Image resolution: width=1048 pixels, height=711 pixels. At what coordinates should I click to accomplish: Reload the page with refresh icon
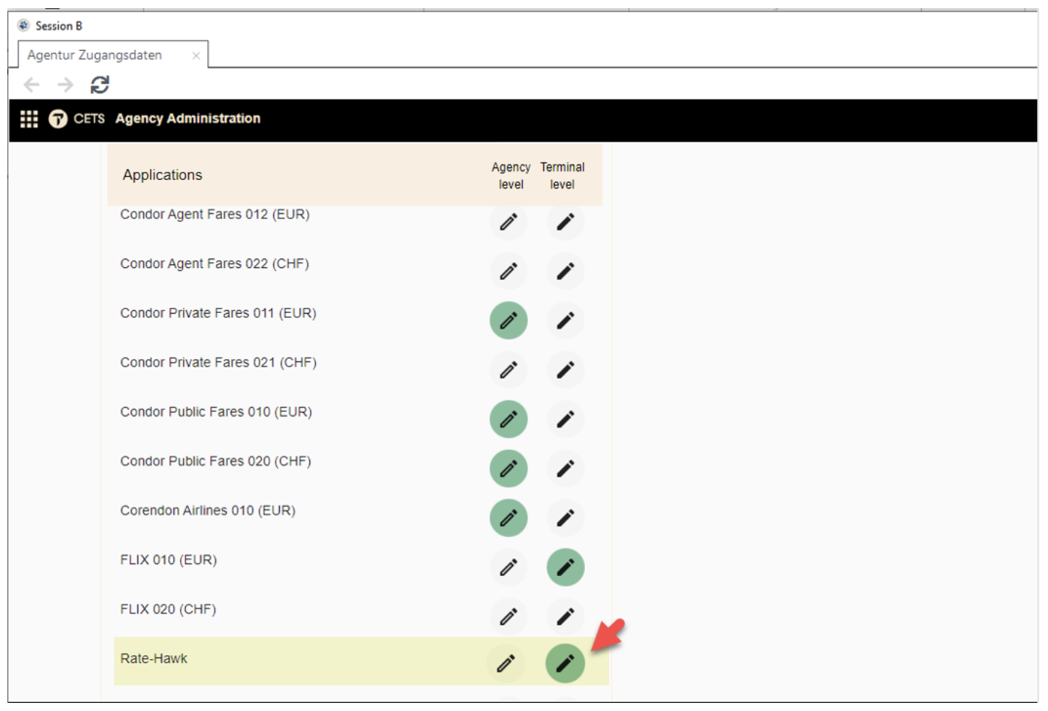click(x=100, y=85)
